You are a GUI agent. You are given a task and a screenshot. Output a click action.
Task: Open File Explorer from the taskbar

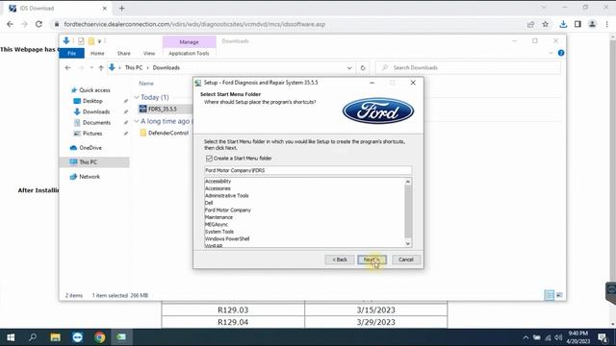(55, 337)
